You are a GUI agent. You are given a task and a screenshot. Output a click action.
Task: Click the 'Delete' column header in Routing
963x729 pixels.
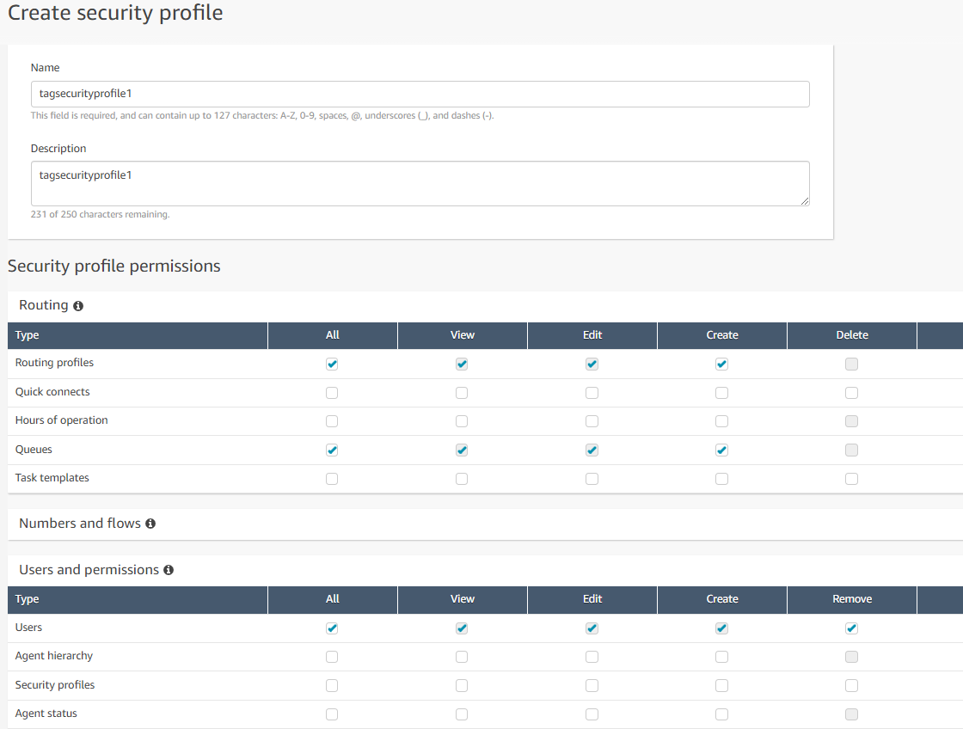[x=852, y=335]
